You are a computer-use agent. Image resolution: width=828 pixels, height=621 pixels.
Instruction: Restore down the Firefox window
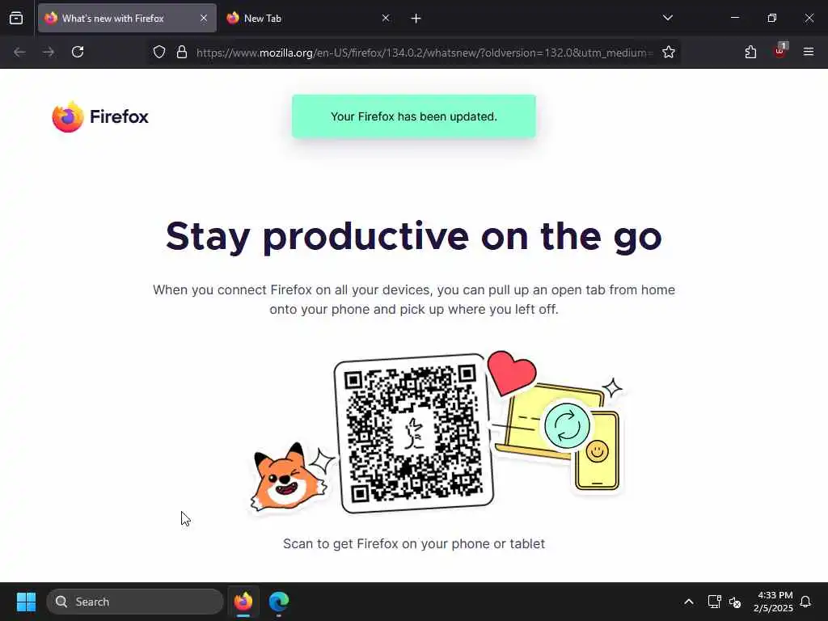772,18
